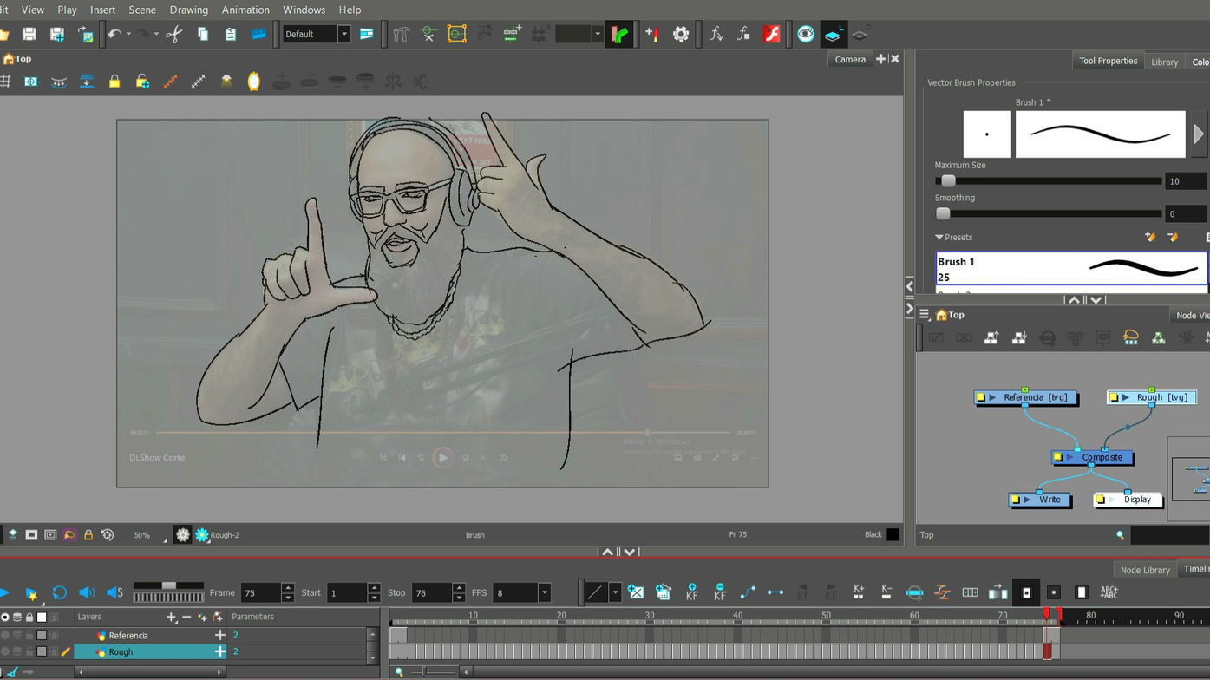Click the Delete Layer minus icon
Image resolution: width=1210 pixels, height=680 pixels.
186,617
